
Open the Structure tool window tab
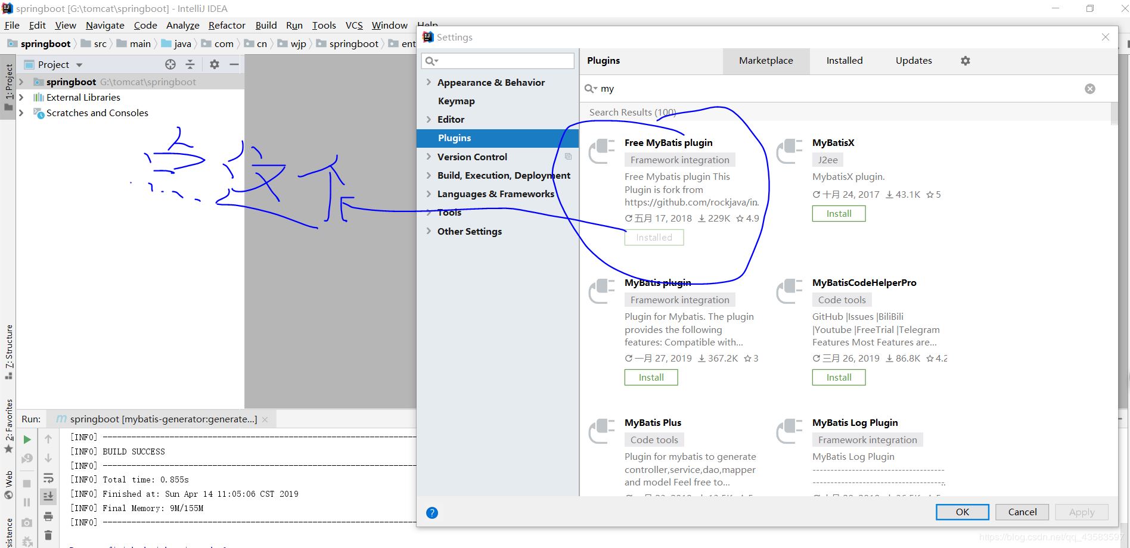pos(9,351)
